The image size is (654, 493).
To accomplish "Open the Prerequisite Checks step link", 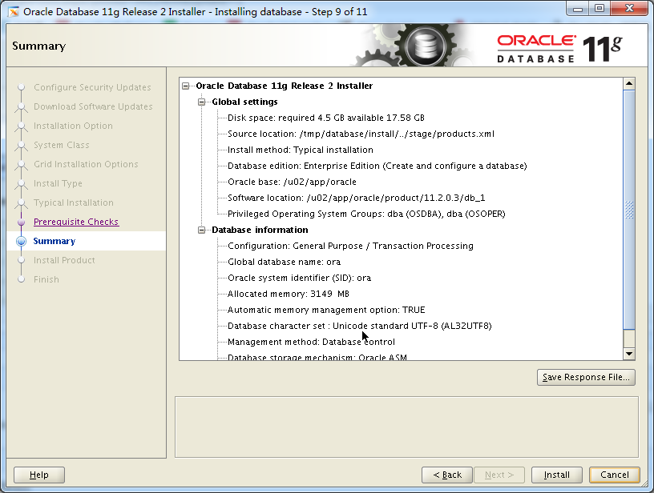I will (76, 222).
